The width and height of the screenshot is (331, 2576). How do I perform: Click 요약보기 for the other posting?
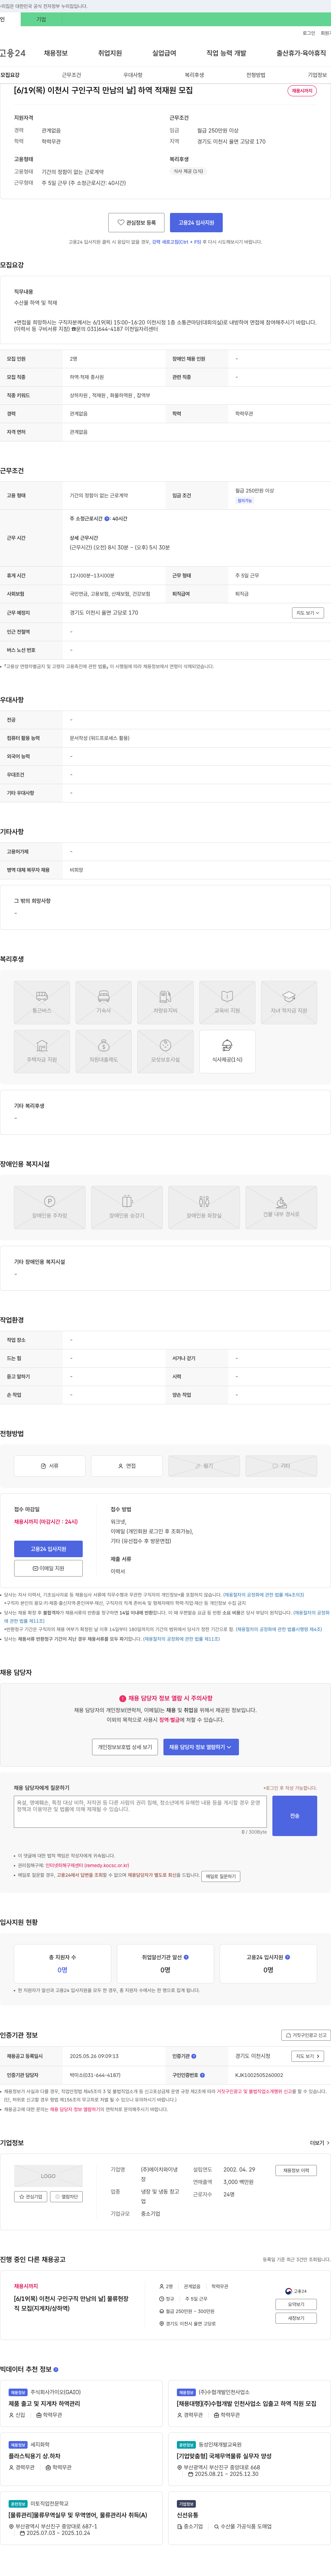[x=296, y=2304]
